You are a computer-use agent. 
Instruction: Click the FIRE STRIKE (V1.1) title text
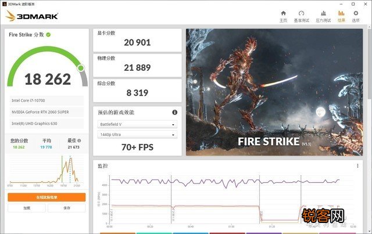[x=274, y=142]
